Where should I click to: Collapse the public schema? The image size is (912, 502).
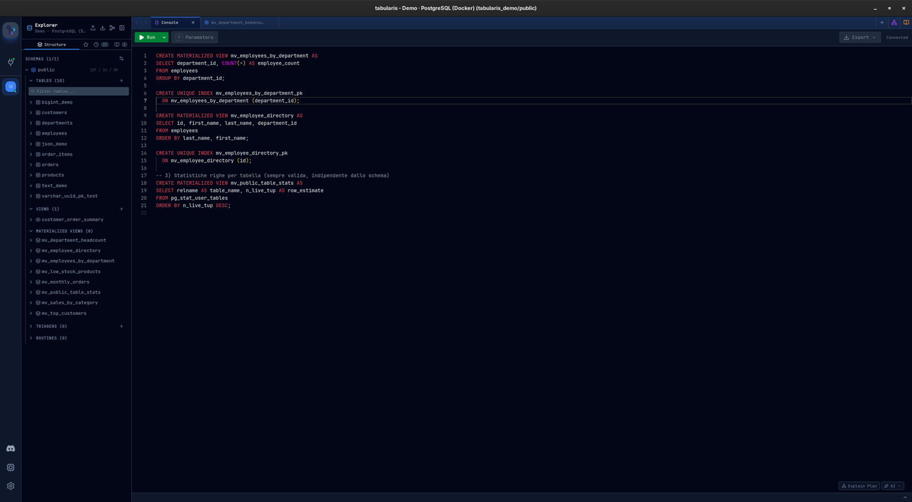pos(27,70)
